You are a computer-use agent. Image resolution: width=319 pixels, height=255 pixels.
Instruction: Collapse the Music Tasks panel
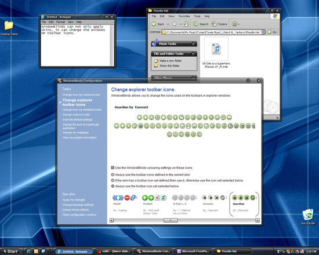(193, 43)
